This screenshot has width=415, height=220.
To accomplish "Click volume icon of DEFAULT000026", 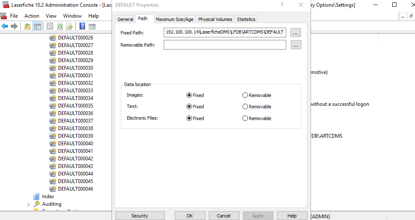I will (53, 37).
